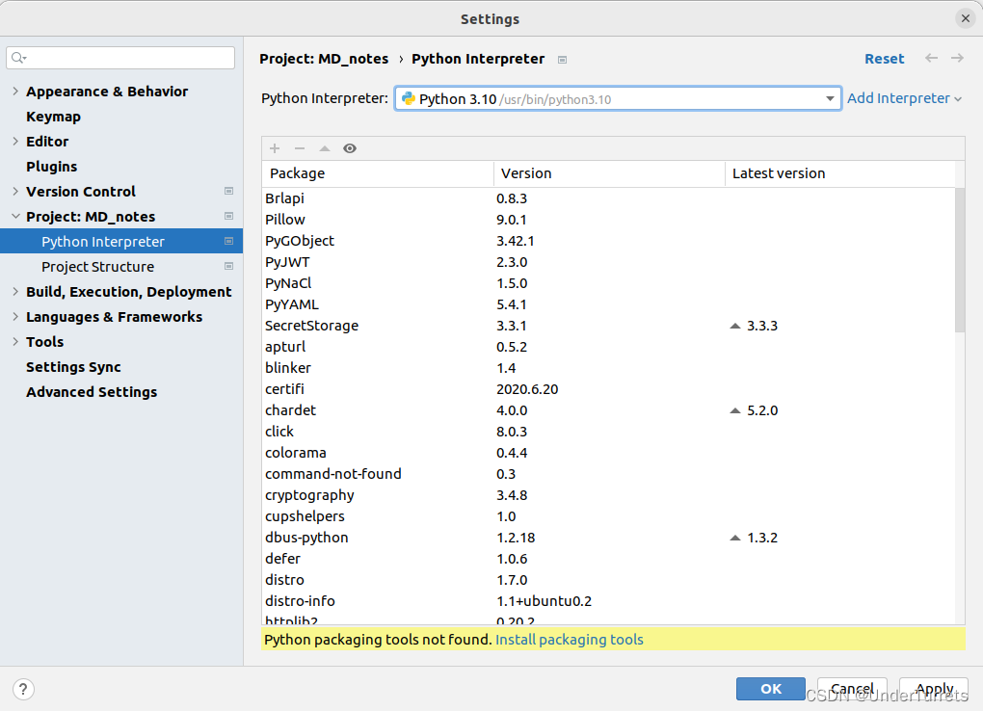Expand Appearance & Behavior section

pyautogui.click(x=15, y=92)
